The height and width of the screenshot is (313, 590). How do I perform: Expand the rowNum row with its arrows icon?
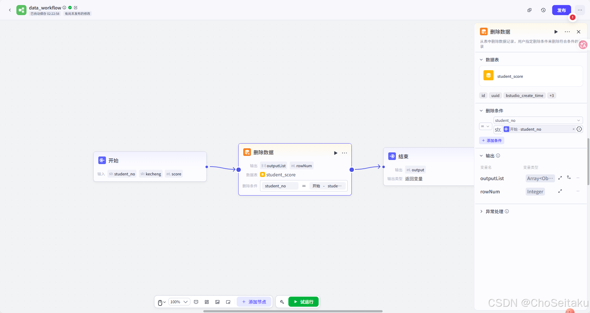pos(560,191)
